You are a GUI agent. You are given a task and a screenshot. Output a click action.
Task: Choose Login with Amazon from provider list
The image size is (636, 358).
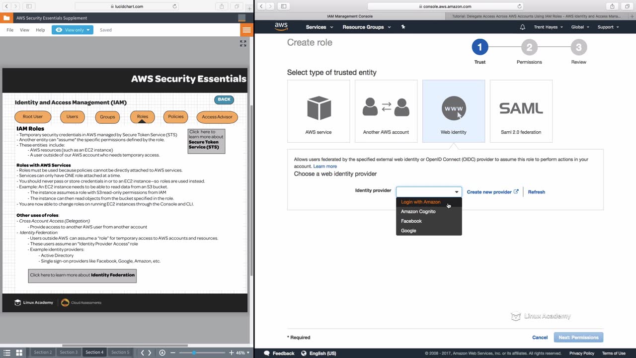429,202
